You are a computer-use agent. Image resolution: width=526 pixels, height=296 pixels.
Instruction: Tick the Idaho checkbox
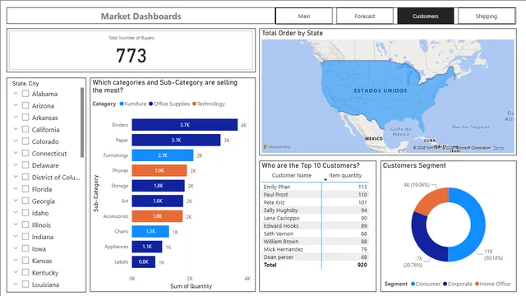[x=25, y=213]
